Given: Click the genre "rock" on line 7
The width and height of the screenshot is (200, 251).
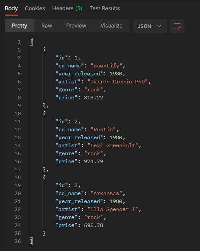Looking at the screenshot, I should (x=94, y=90).
